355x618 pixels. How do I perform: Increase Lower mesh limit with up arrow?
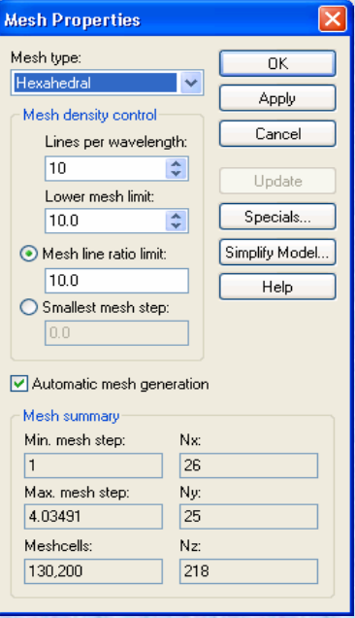(176, 216)
